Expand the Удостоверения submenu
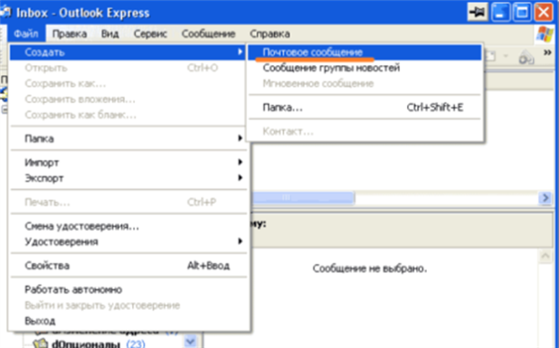The height and width of the screenshot is (348, 559). pyautogui.click(x=128, y=242)
